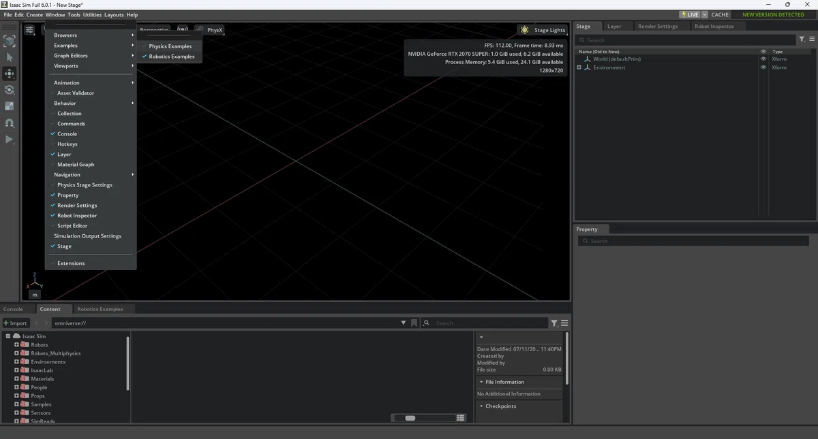The width and height of the screenshot is (818, 439).
Task: Open the Utilities menu
Action: pyautogui.click(x=92, y=14)
